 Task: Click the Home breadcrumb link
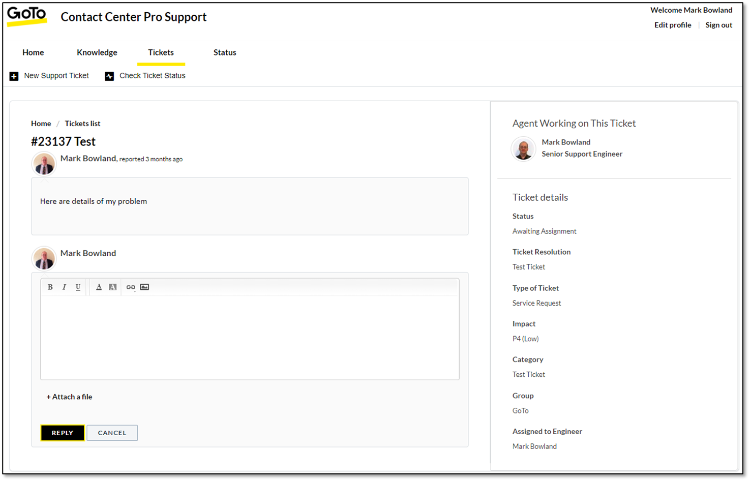(41, 124)
